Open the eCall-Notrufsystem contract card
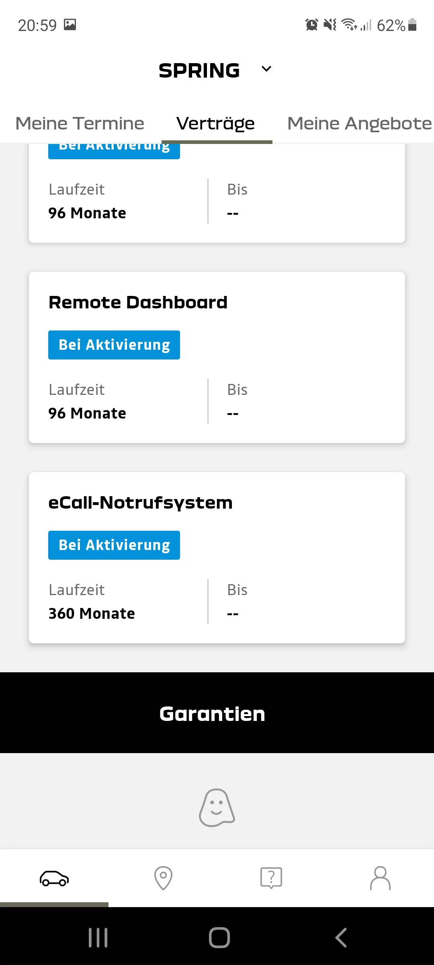 click(x=217, y=558)
